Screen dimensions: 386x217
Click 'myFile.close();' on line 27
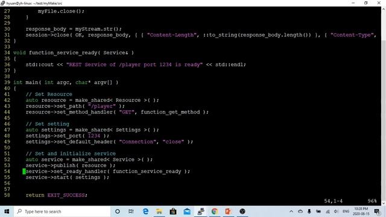[x=61, y=11]
